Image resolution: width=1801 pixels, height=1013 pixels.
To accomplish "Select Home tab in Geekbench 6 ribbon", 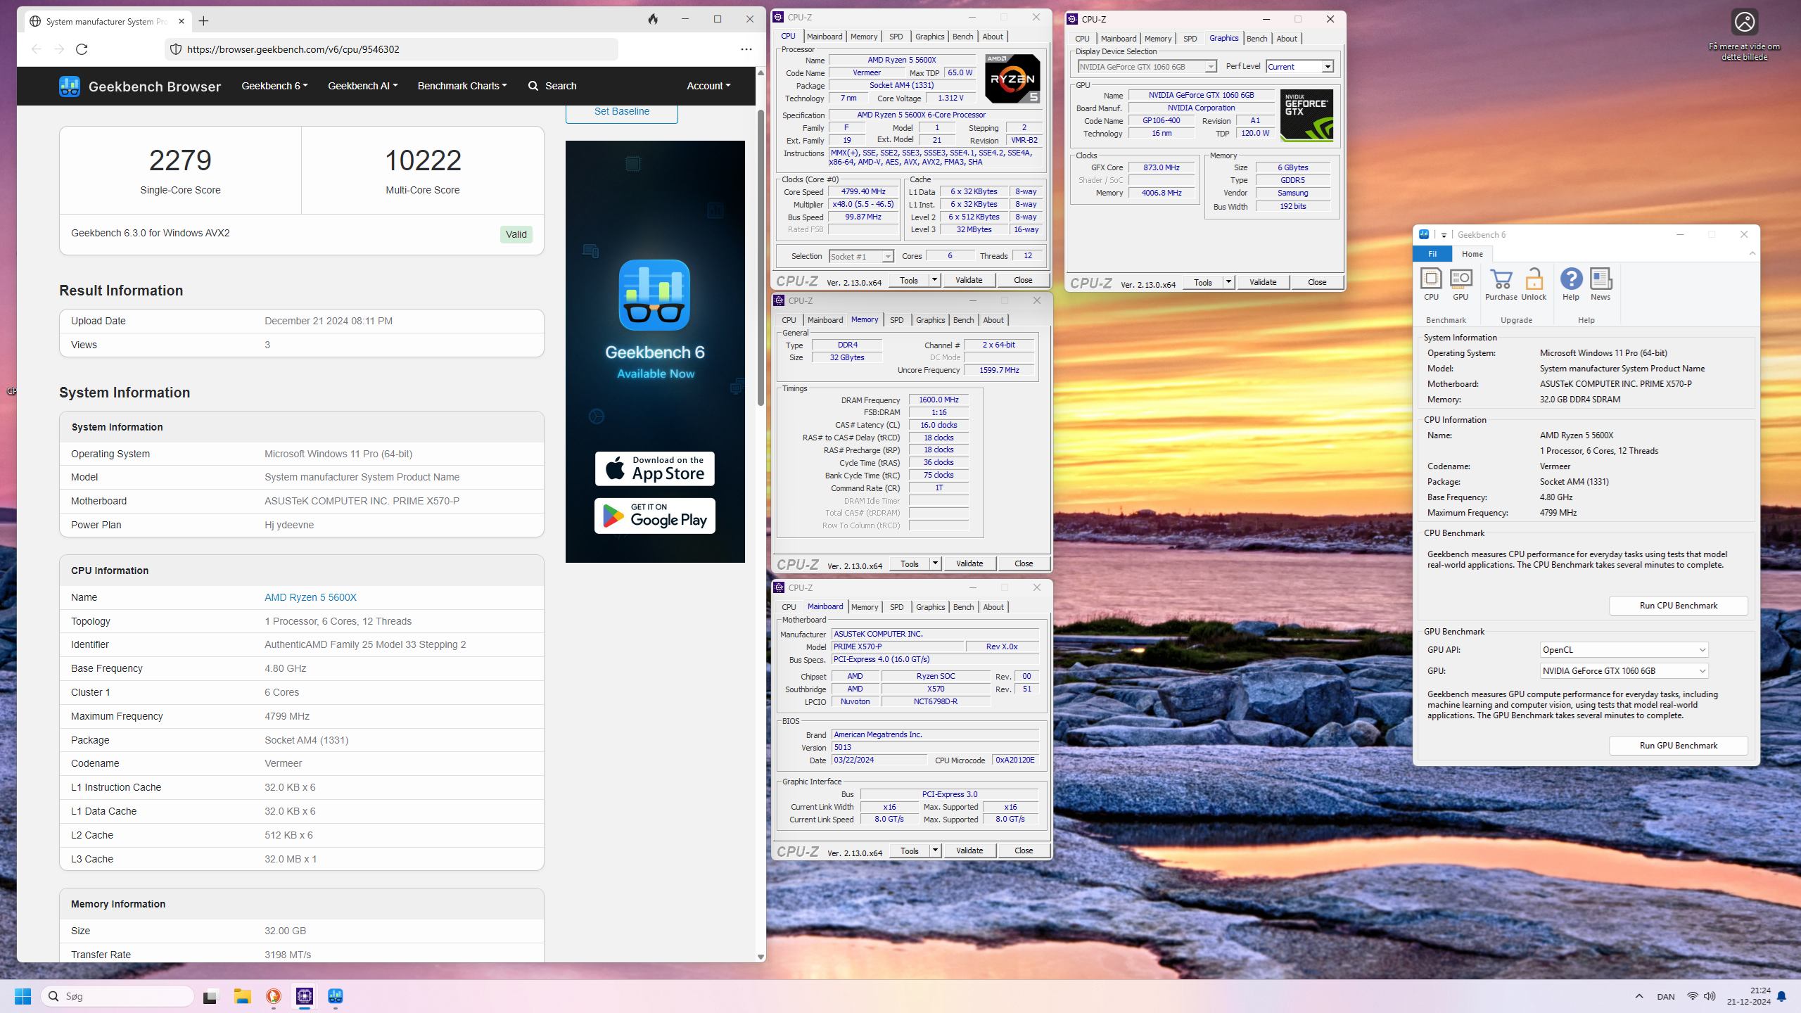I will pos(1472,254).
